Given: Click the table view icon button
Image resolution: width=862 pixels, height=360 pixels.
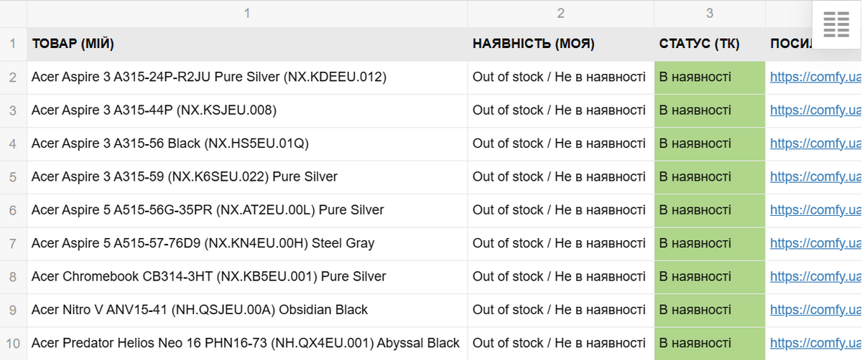Looking at the screenshot, I should 835,25.
